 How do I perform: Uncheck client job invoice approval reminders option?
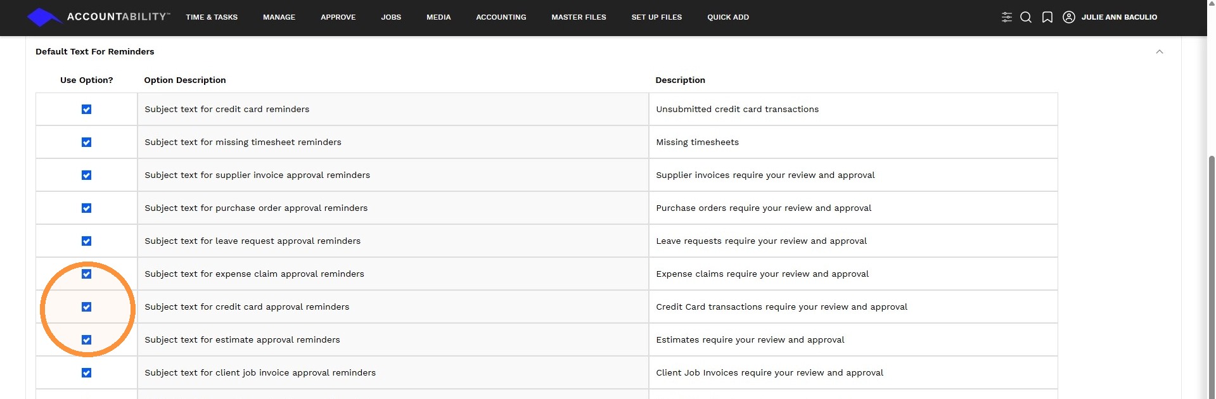coord(87,373)
